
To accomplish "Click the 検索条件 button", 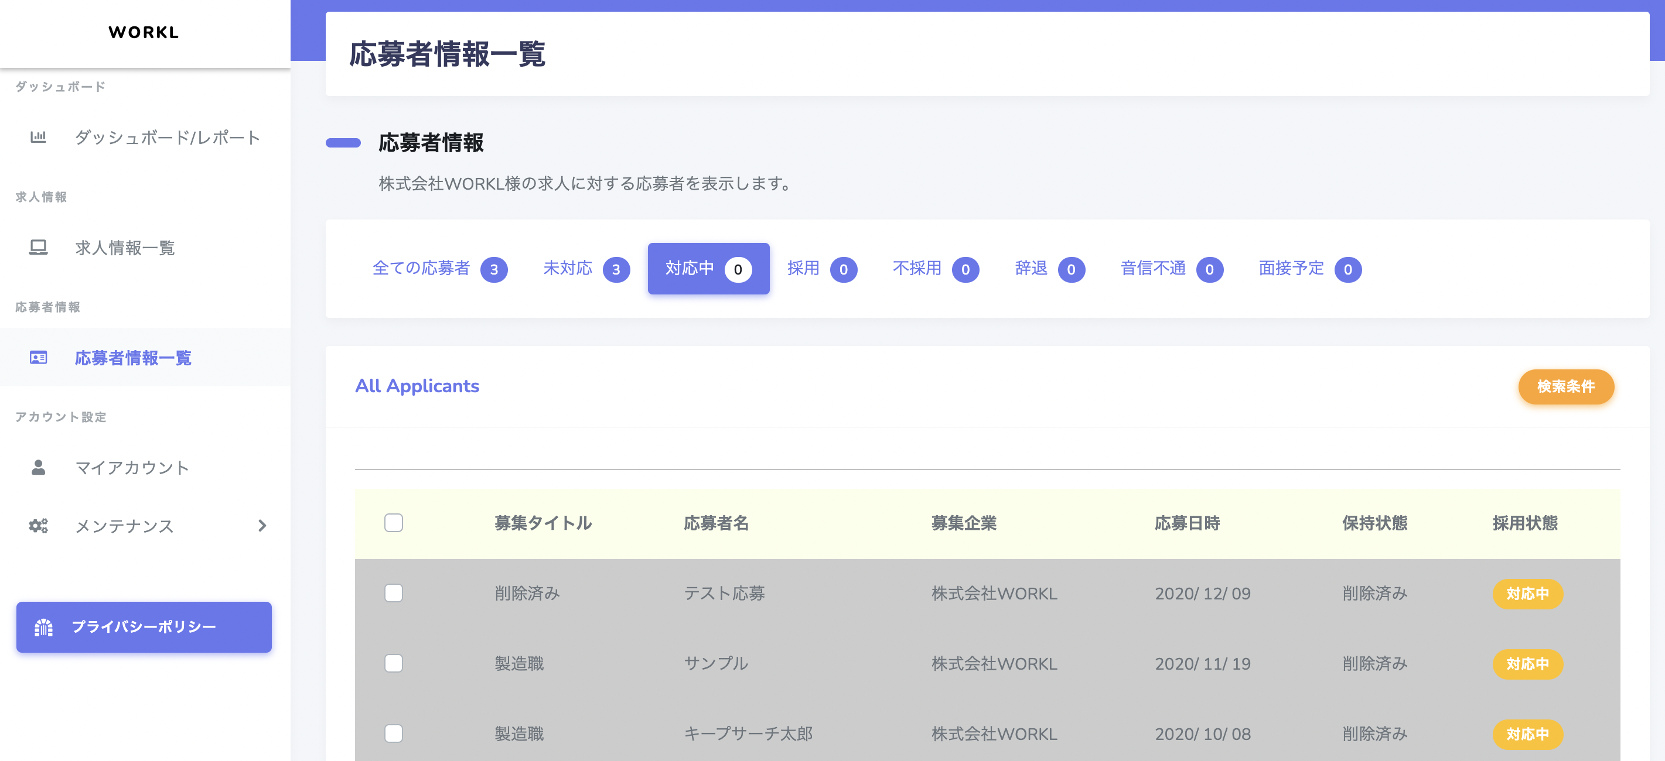I will point(1566,386).
